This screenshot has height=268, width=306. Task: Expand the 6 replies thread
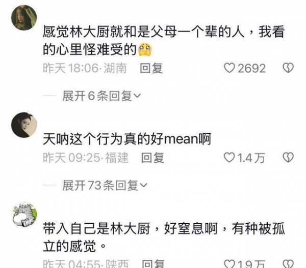tap(101, 96)
